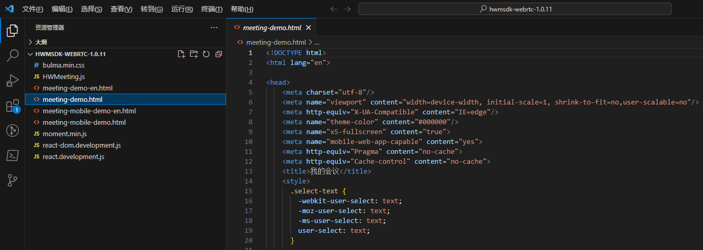Open the Explorer view in activity bar
The image size is (703, 250).
12,31
